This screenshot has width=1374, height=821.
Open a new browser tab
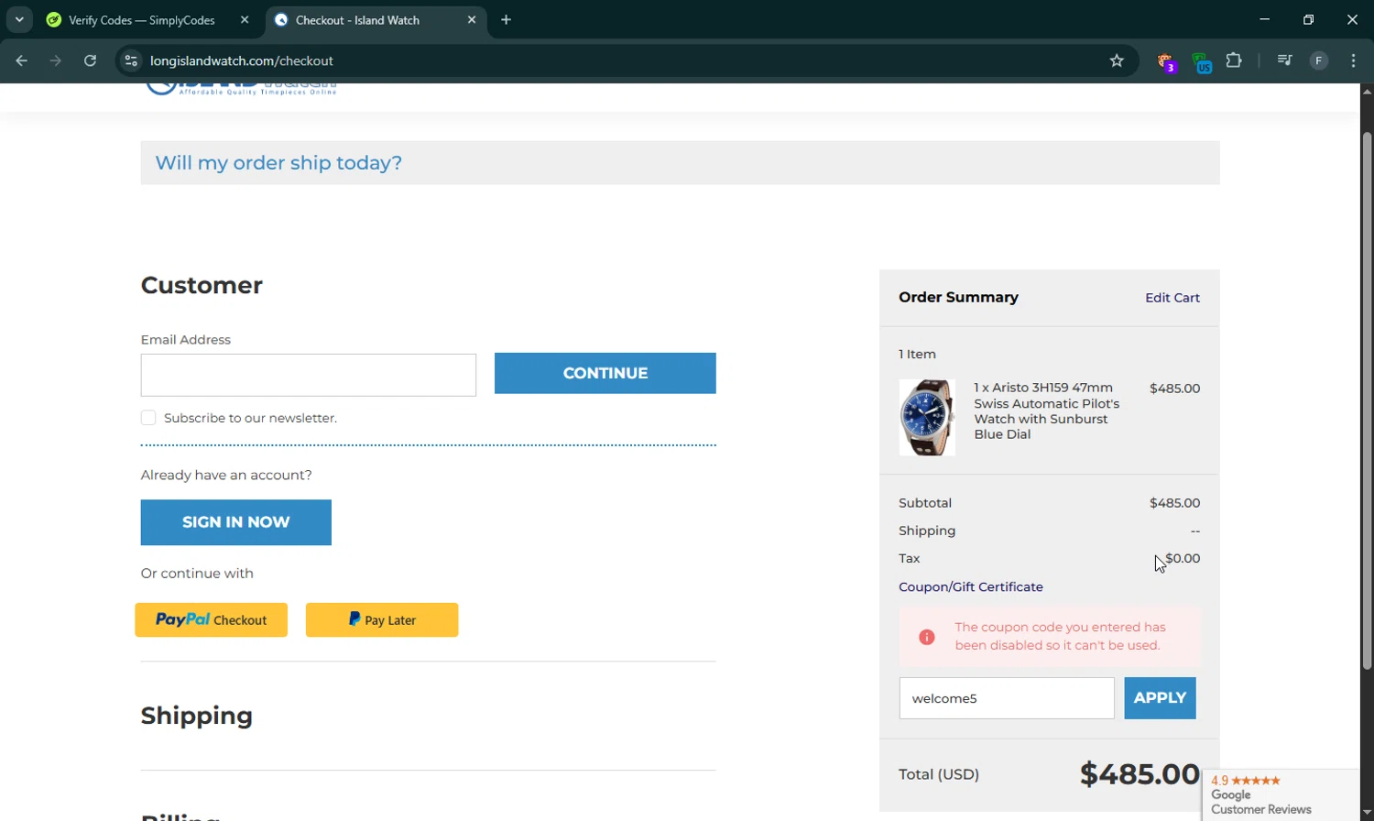click(x=506, y=19)
